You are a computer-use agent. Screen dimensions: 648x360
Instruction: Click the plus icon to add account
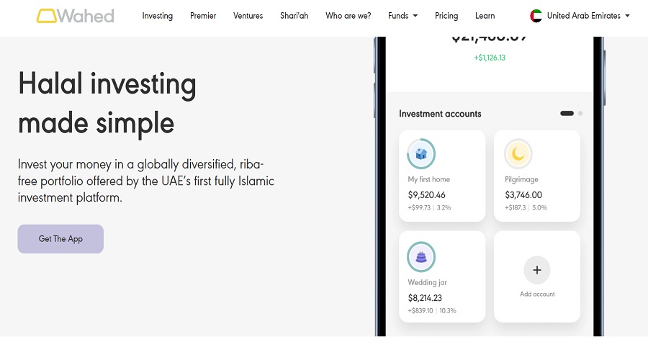click(x=536, y=270)
